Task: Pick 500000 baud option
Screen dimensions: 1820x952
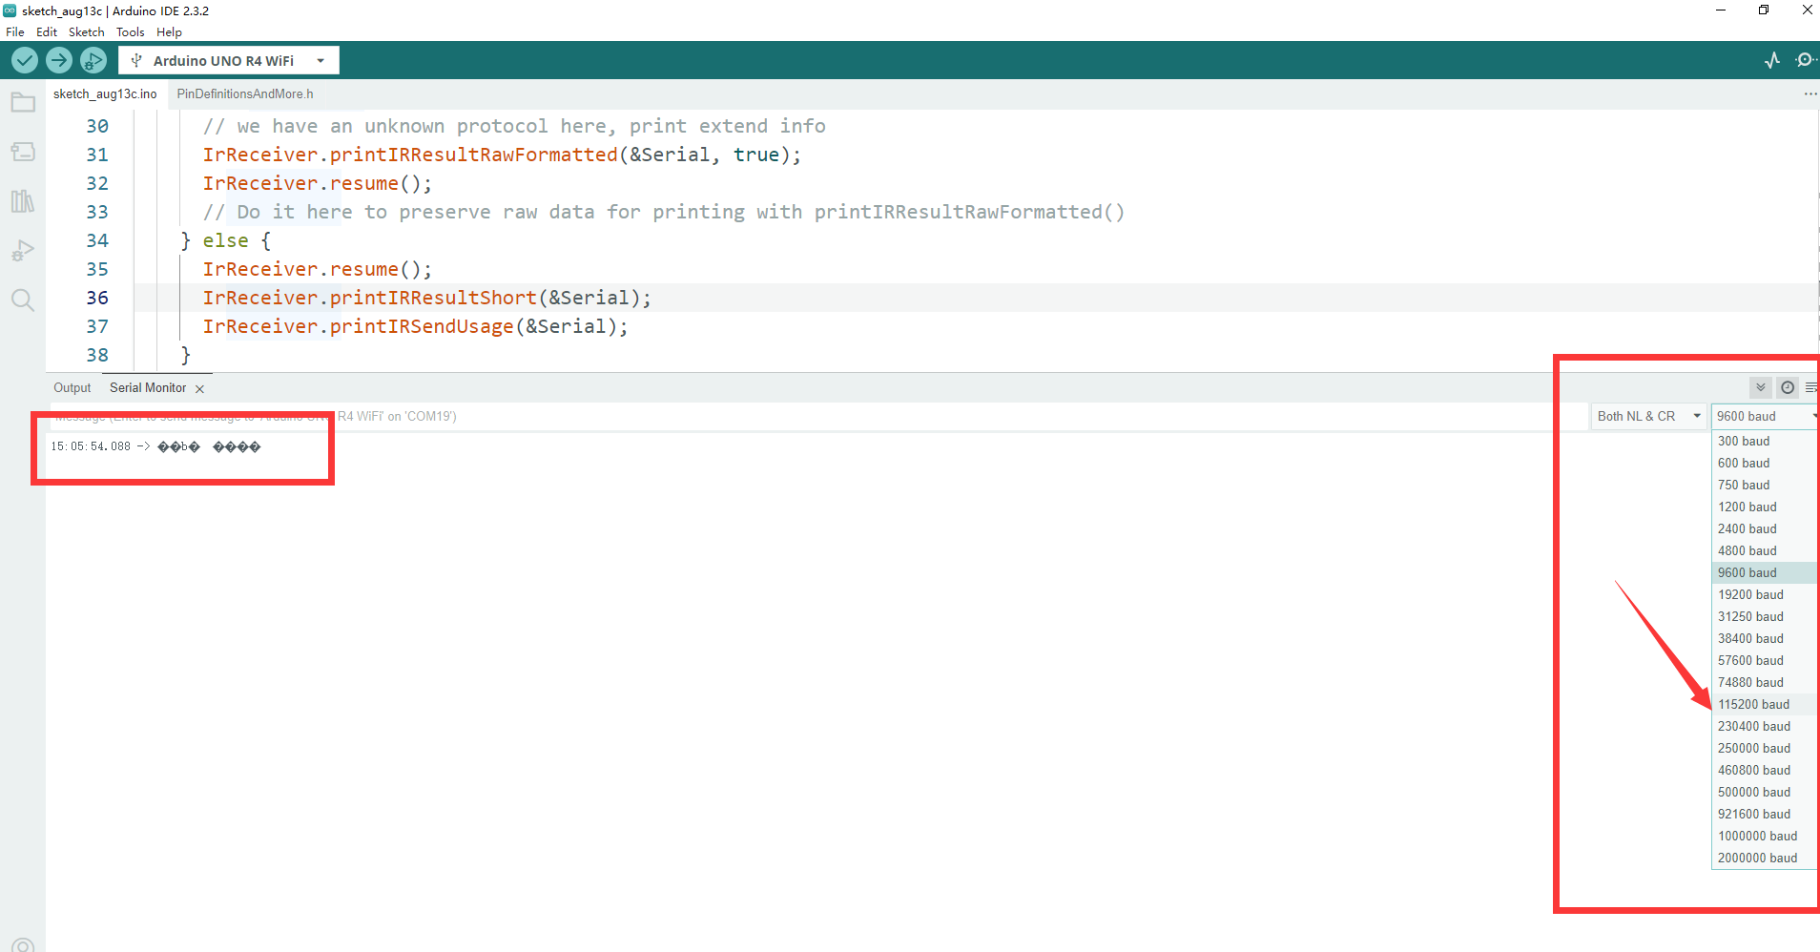Action: pyautogui.click(x=1764, y=792)
